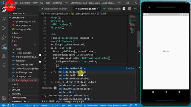Switch to loginRegisterPage.dart tab

[56, 9]
